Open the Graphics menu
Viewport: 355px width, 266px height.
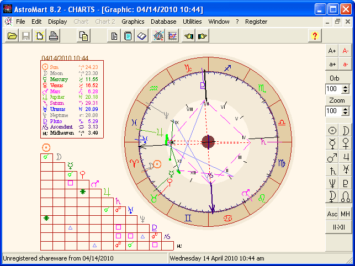click(133, 22)
